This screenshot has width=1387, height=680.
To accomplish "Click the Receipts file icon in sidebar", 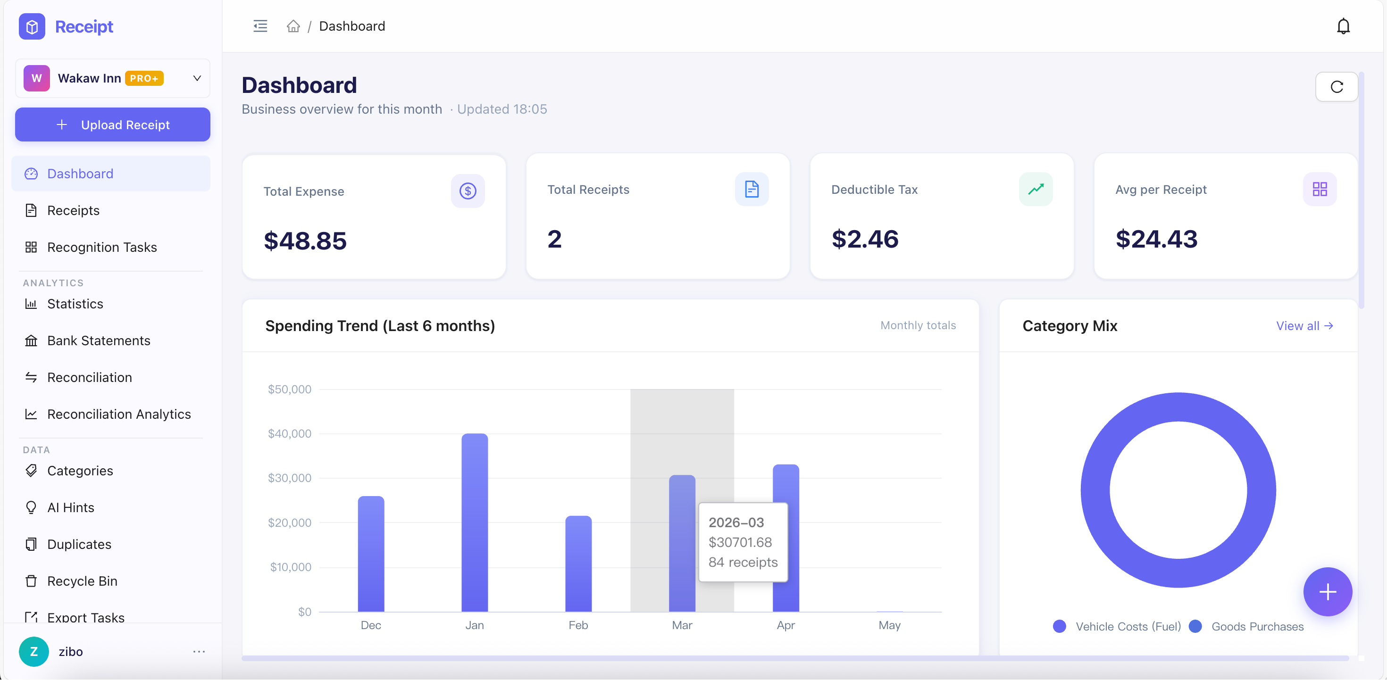I will pos(31,210).
